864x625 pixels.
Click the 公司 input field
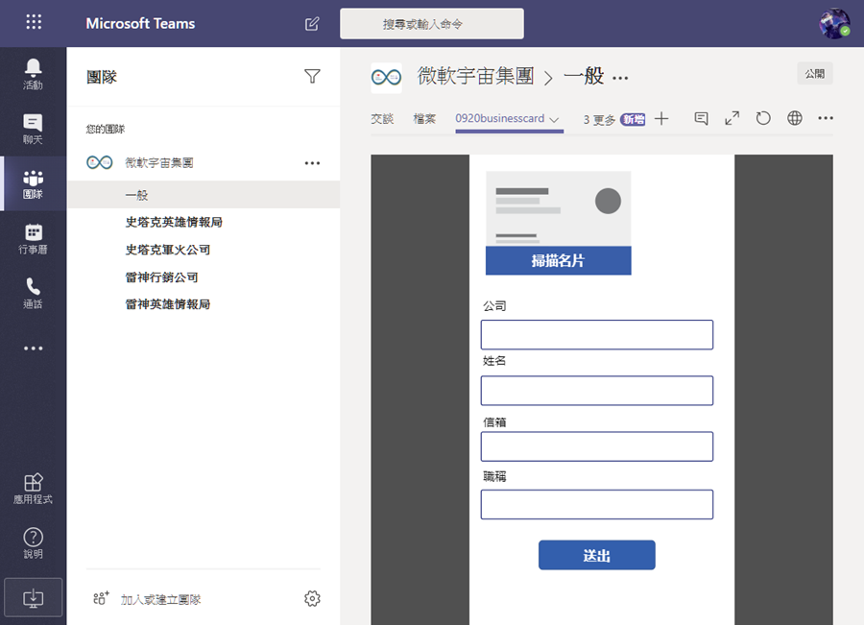tap(596, 334)
